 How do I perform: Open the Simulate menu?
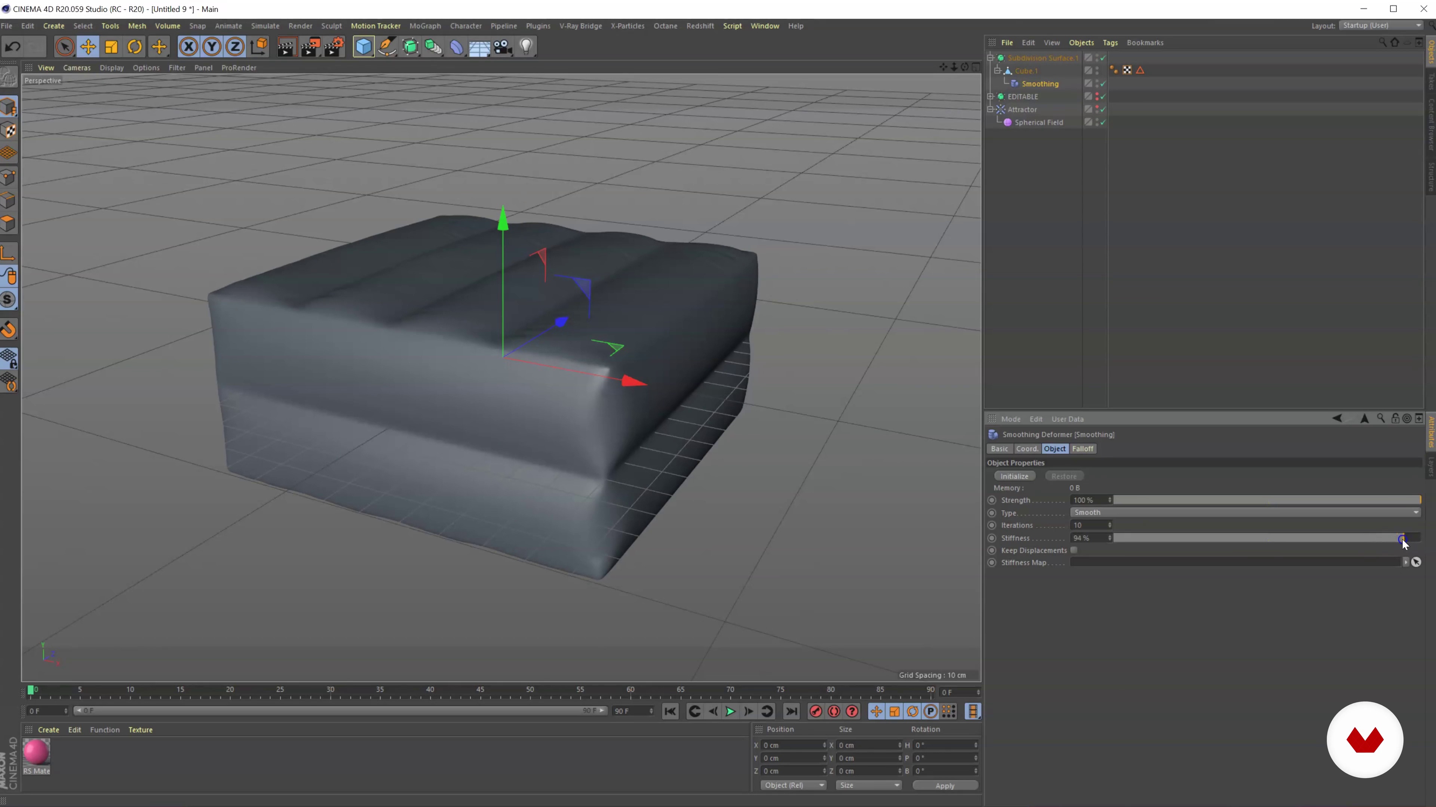click(x=265, y=26)
